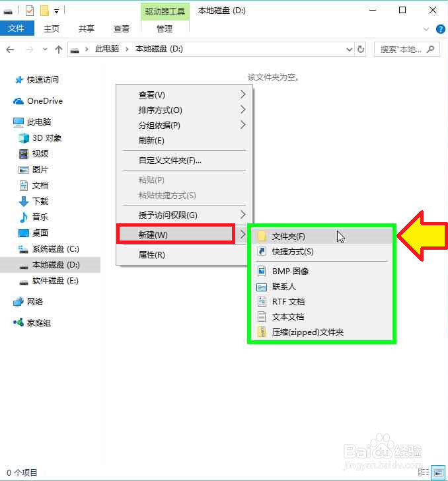
Task: Click 本地磁盘 (D:) in the address bar
Action: point(159,49)
